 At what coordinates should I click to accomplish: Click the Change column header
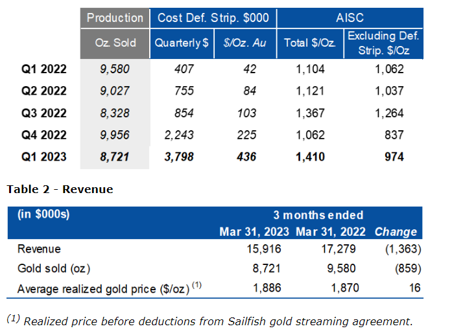click(396, 231)
